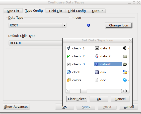Select the date_1 calendar icon
Image resolution: width=141 pixels, height=114 pixels.
tap(97, 48)
